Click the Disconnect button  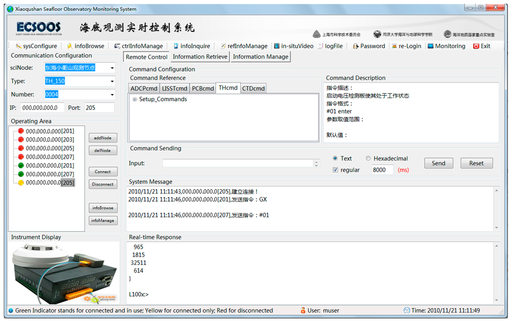[102, 184]
